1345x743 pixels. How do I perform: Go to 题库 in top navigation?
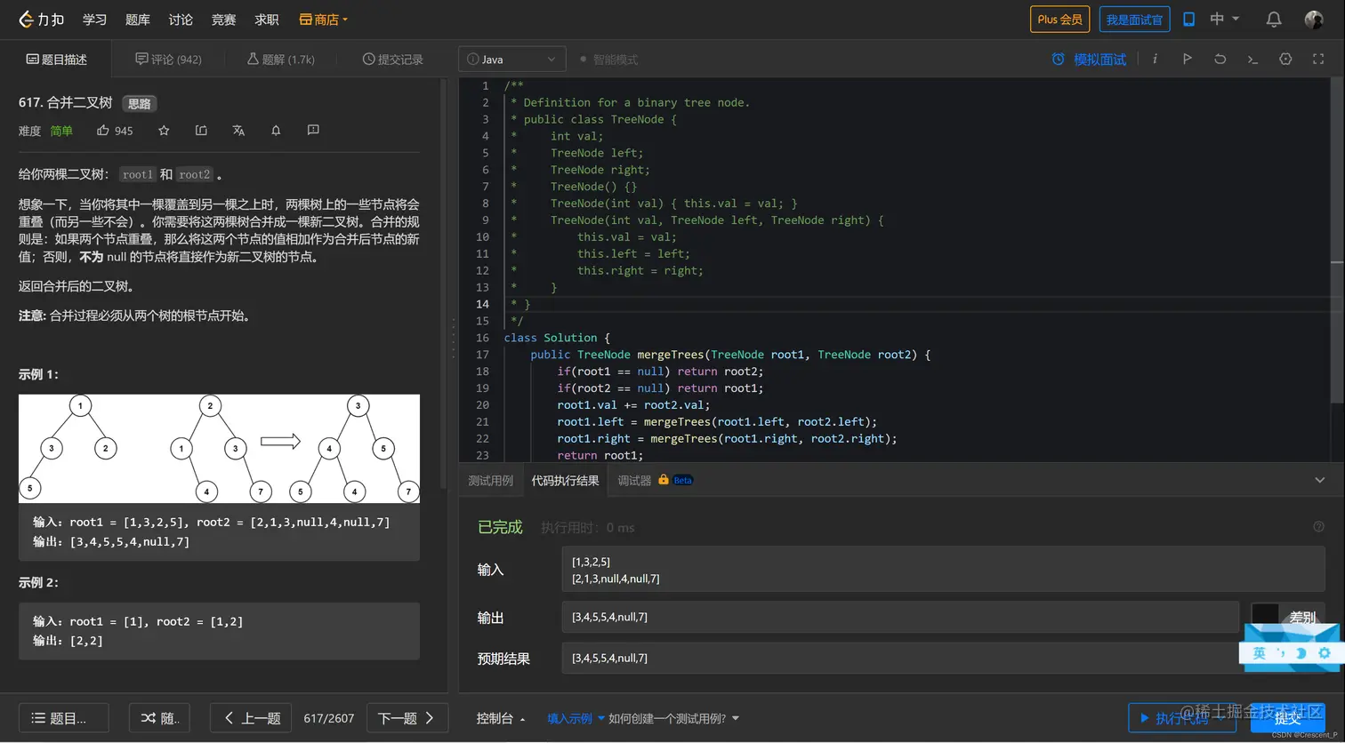[138, 19]
